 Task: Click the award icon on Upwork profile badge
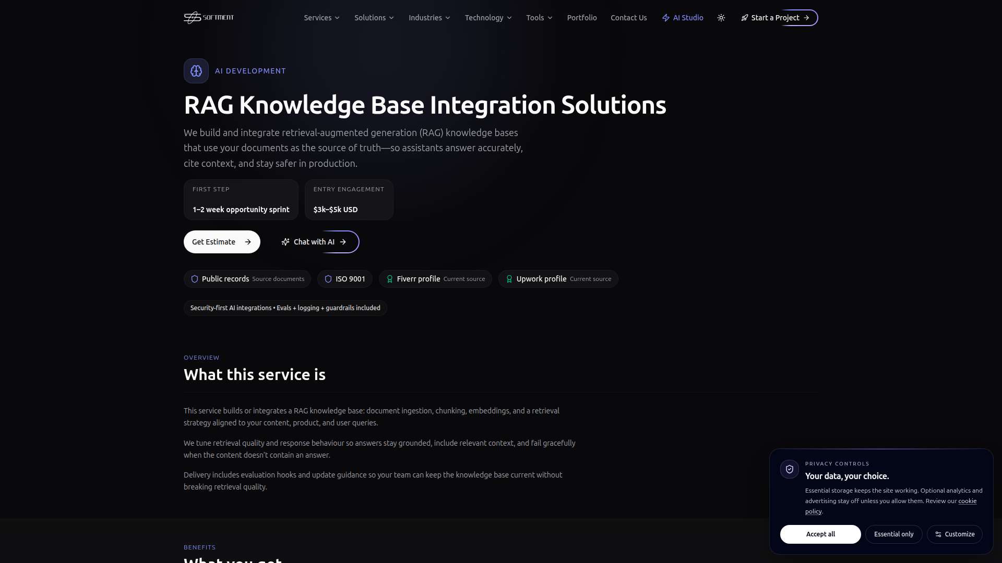[509, 279]
